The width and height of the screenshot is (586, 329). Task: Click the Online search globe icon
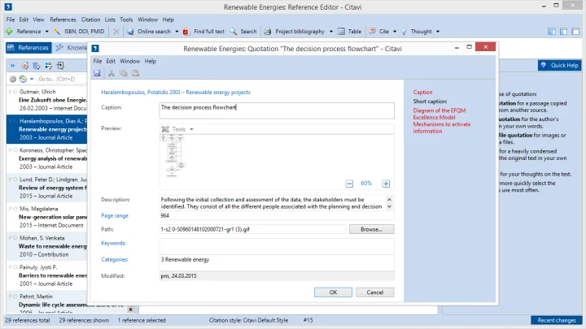pyautogui.click(x=130, y=32)
